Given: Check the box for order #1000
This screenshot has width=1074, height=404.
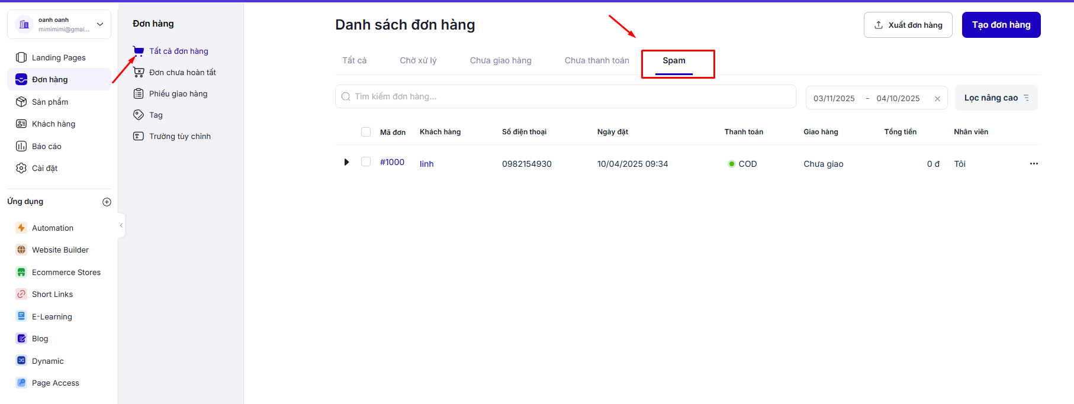Looking at the screenshot, I should pos(366,162).
